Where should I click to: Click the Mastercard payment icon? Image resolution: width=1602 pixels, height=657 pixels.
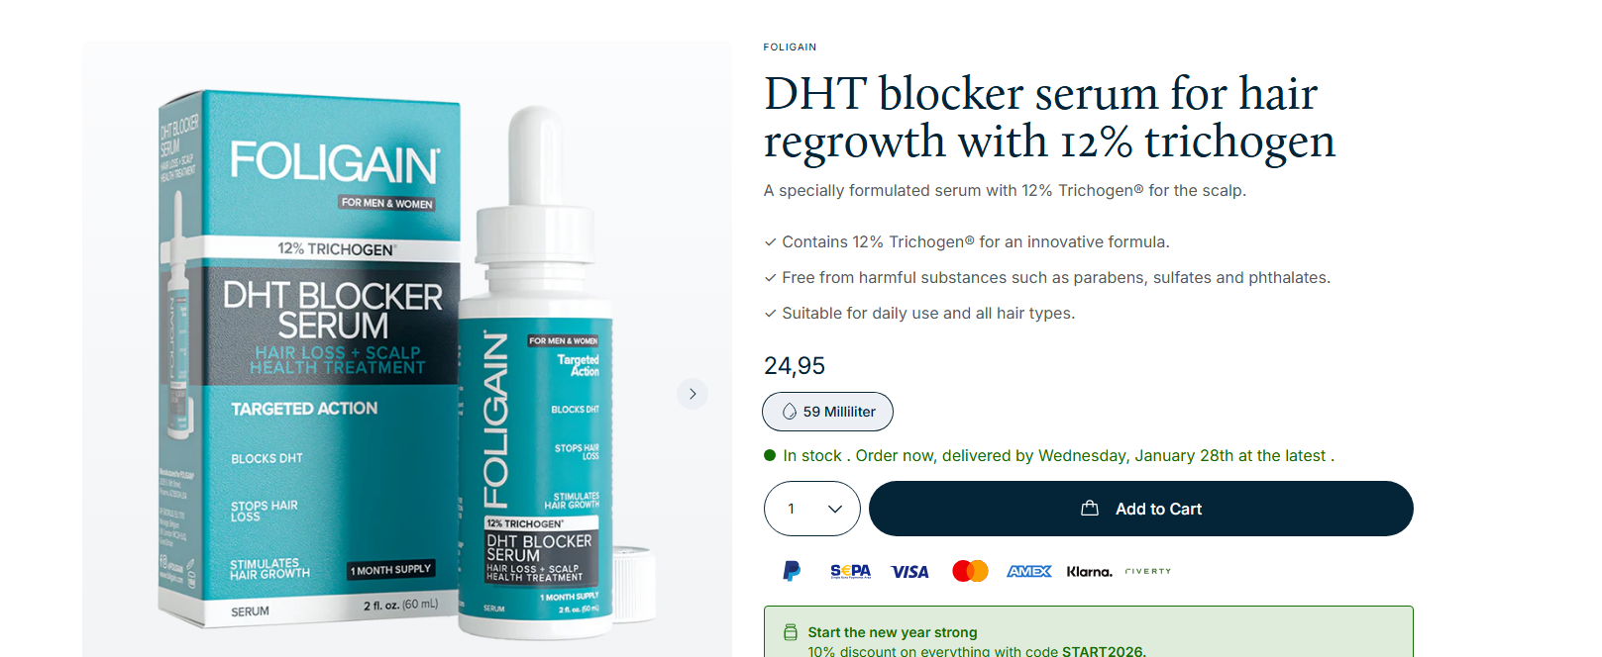(970, 571)
